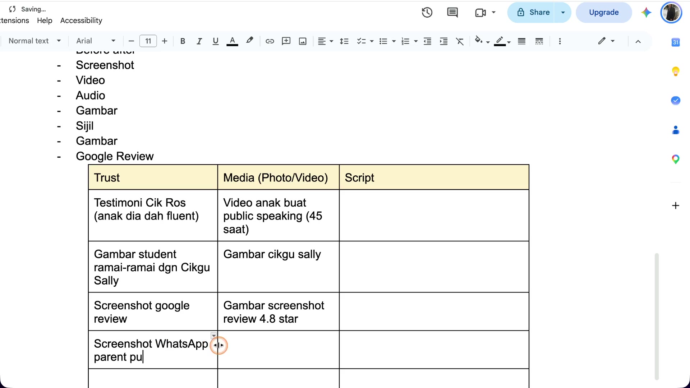Open Google Maps side panel
Screen dimensions: 690x388
coord(676,159)
